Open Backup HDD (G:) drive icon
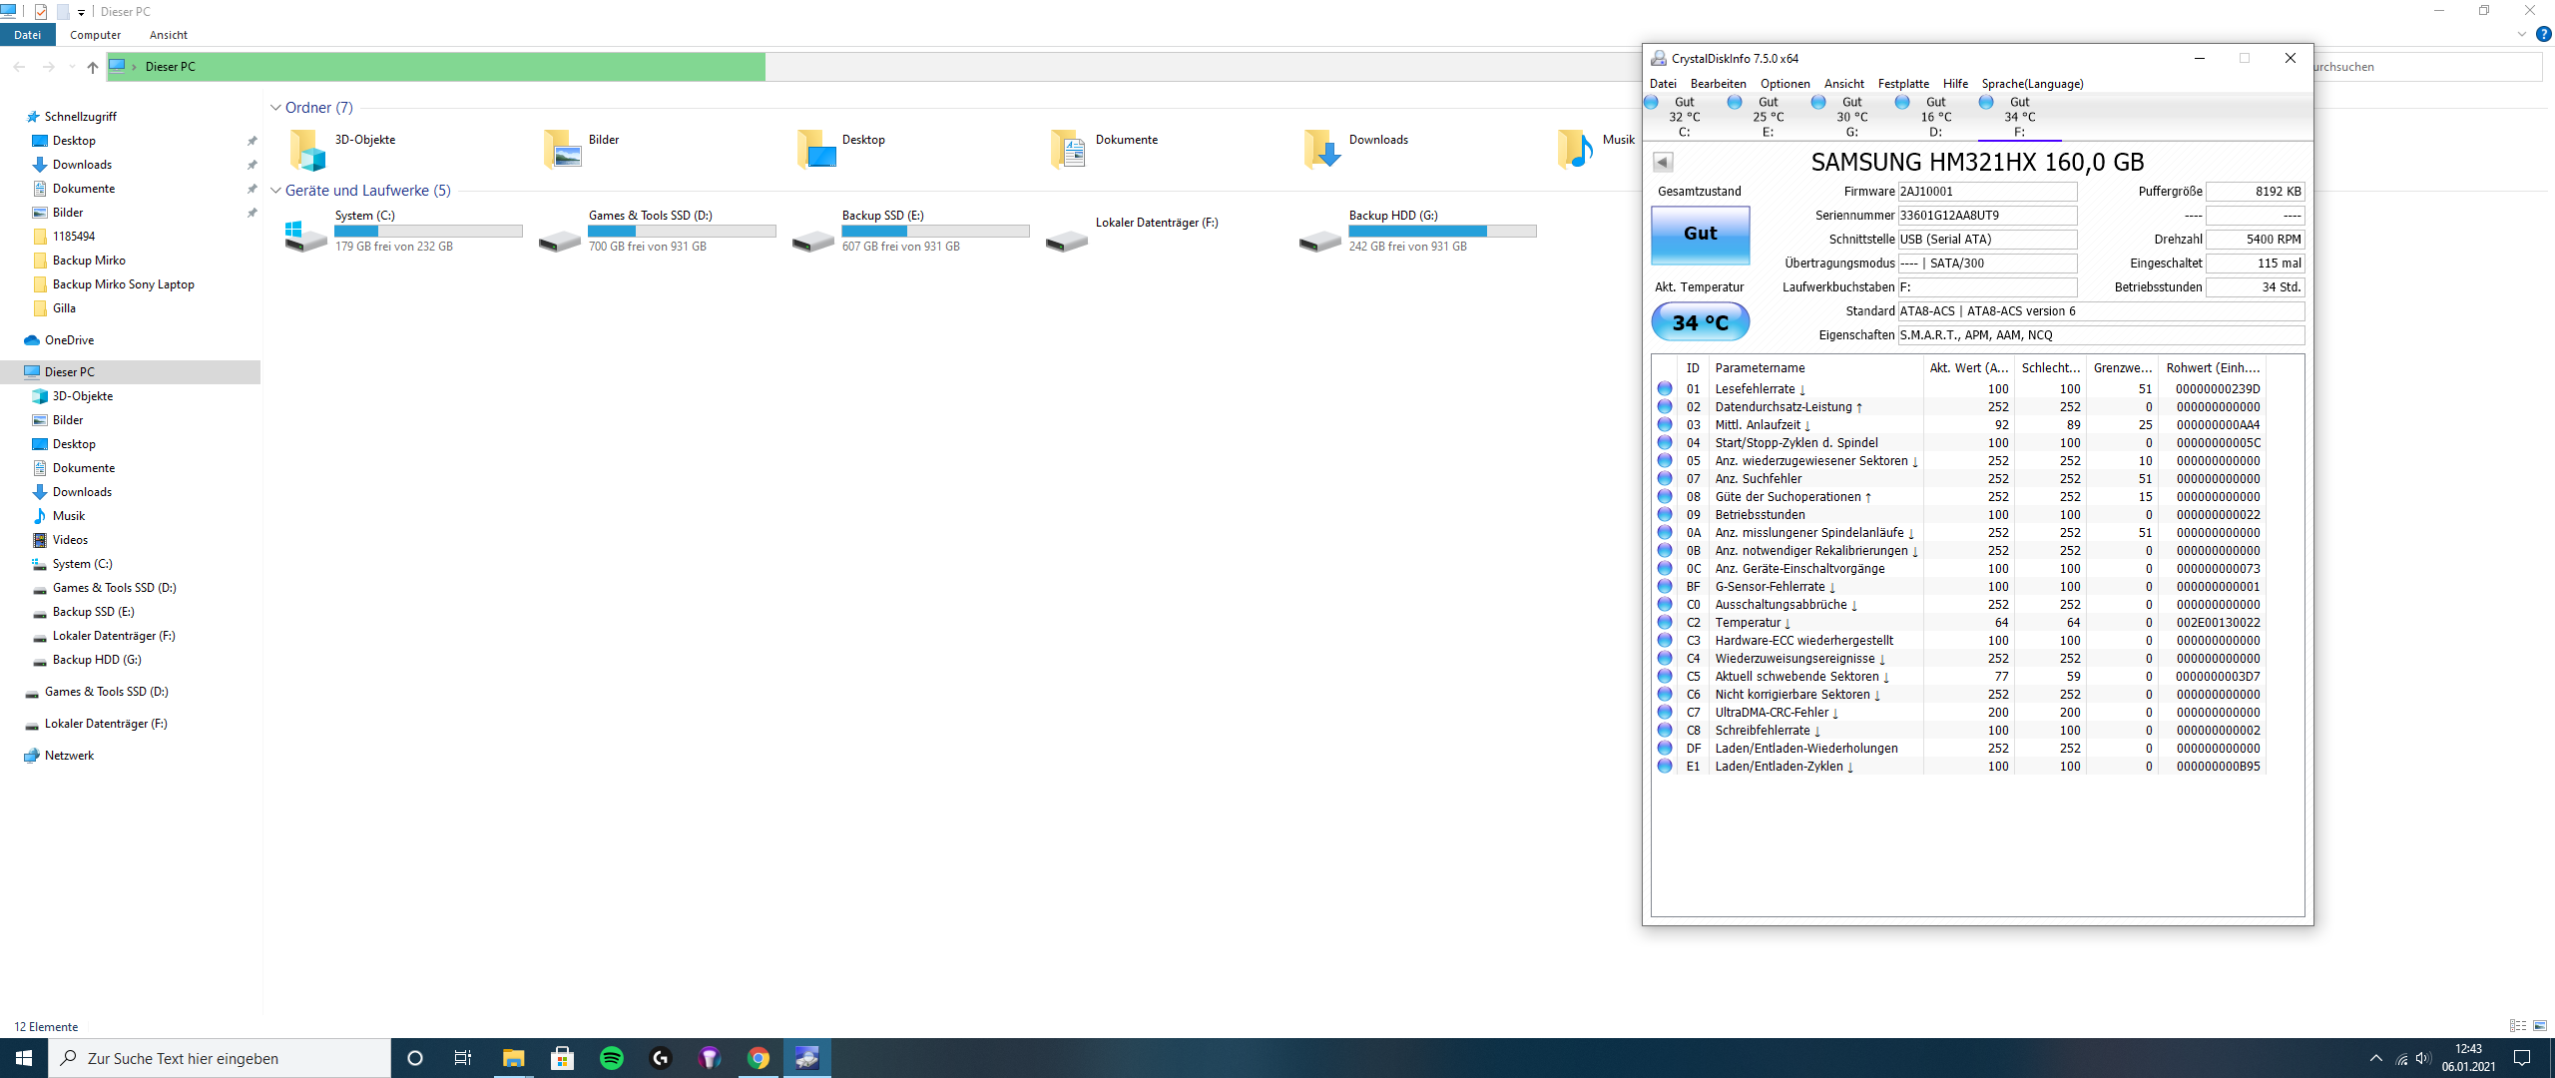The image size is (2555, 1078). click(1319, 240)
